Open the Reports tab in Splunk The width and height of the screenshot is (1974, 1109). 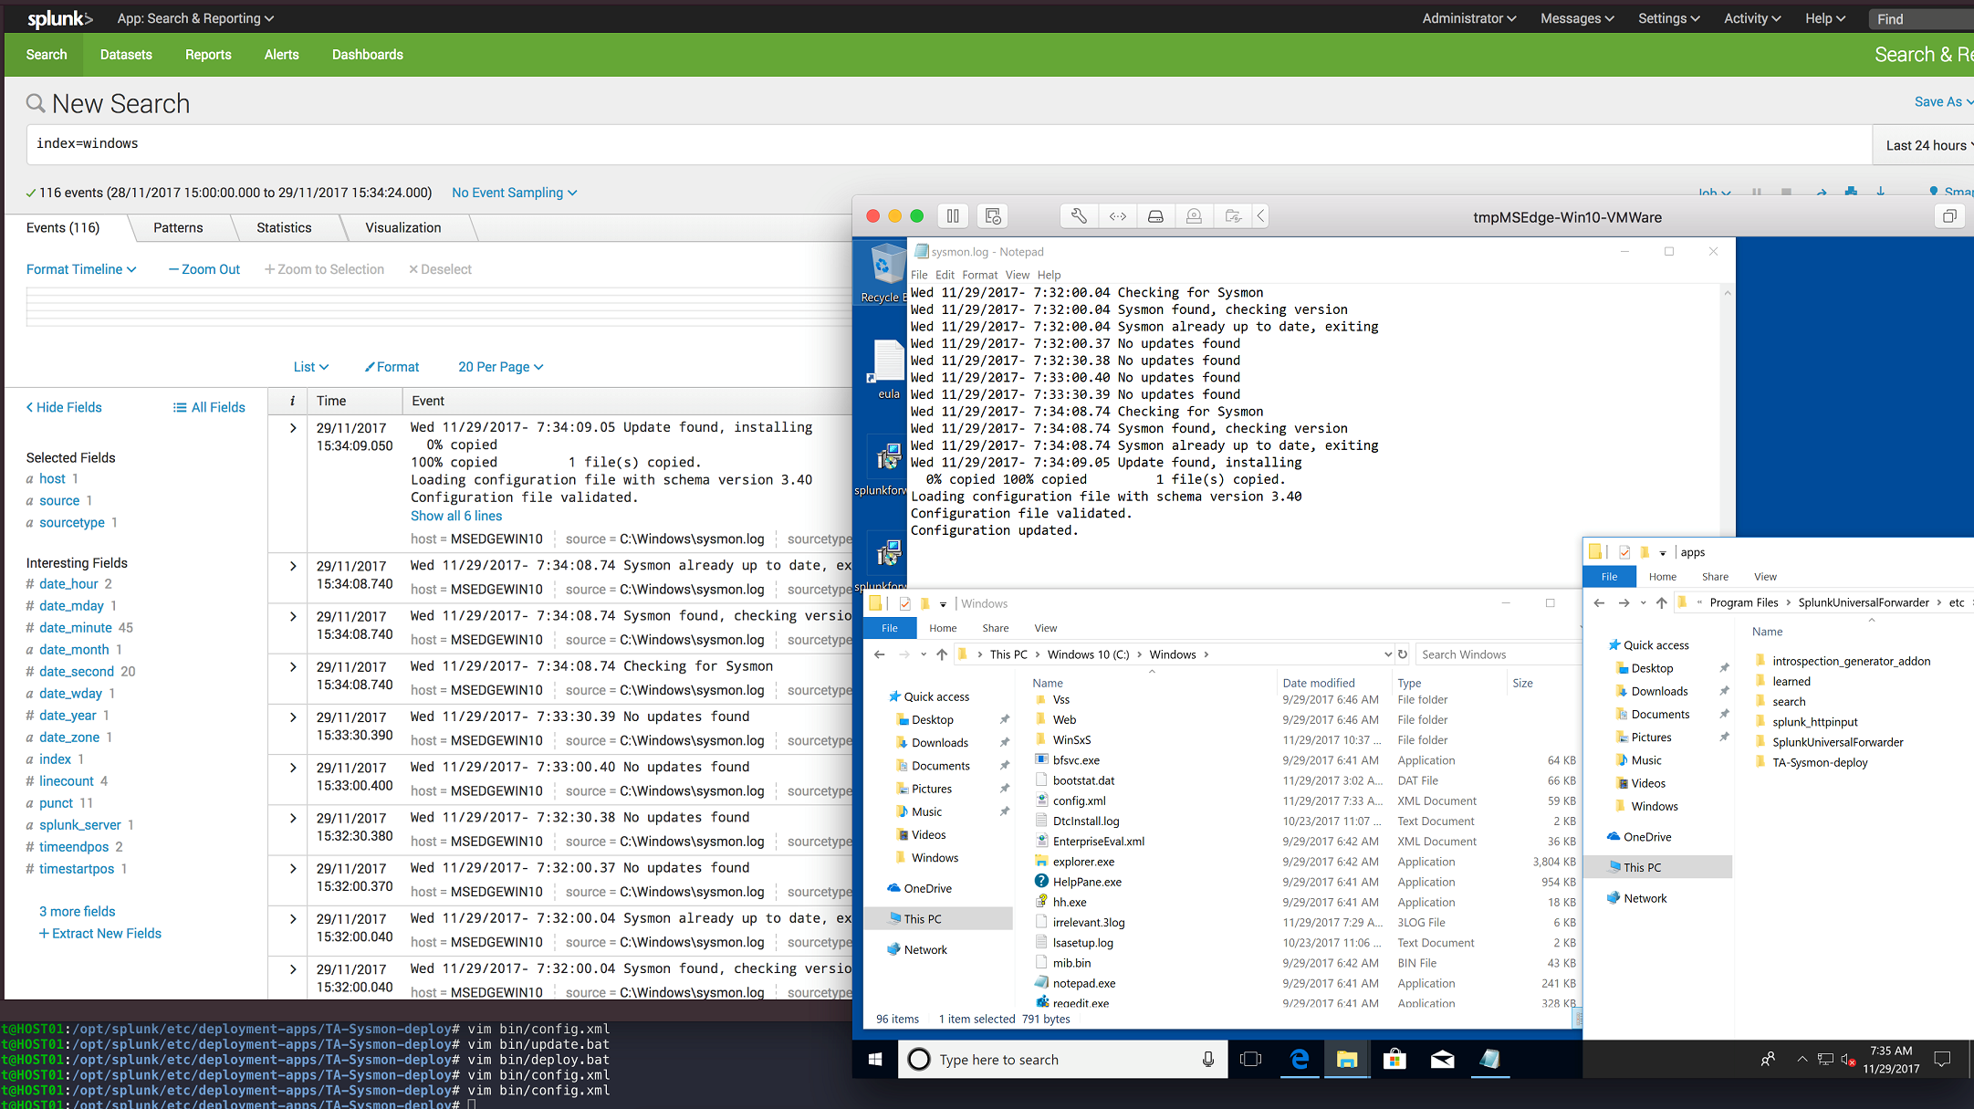[x=208, y=55]
